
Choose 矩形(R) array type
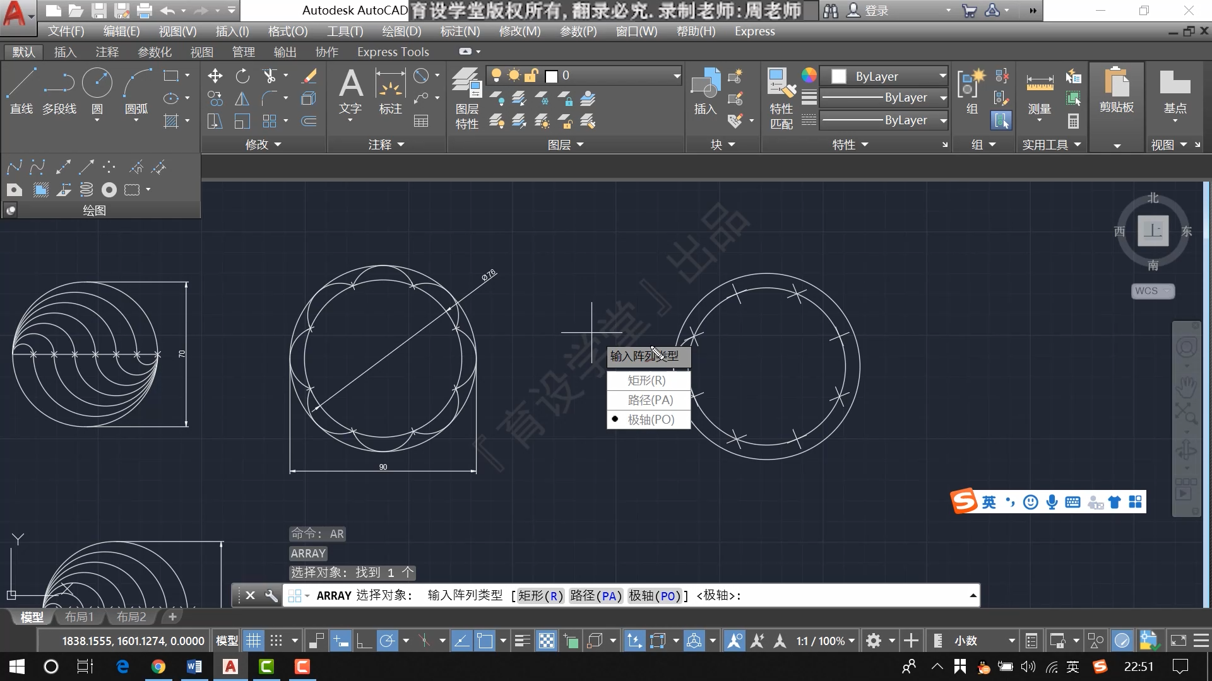coord(649,381)
